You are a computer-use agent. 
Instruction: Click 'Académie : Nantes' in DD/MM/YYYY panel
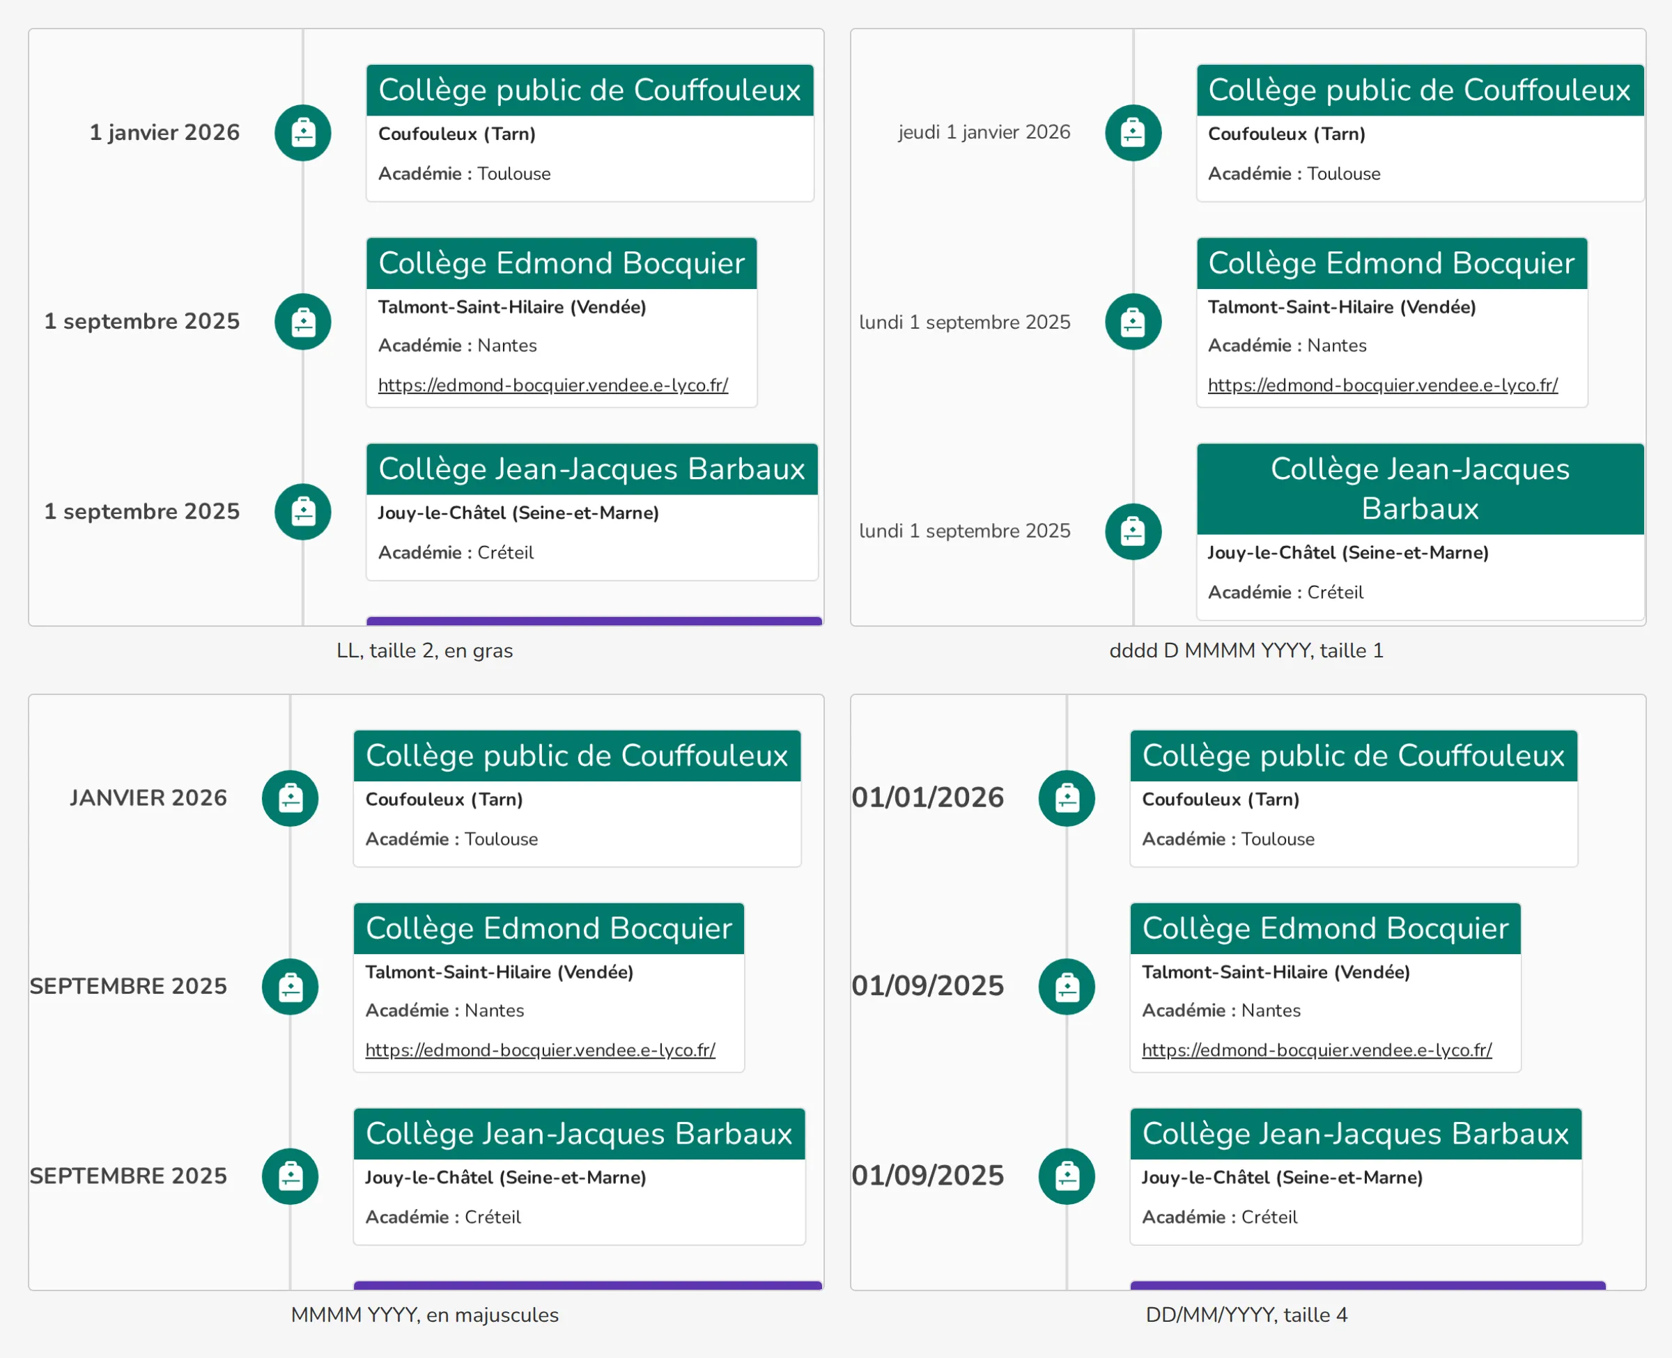tap(1221, 1010)
